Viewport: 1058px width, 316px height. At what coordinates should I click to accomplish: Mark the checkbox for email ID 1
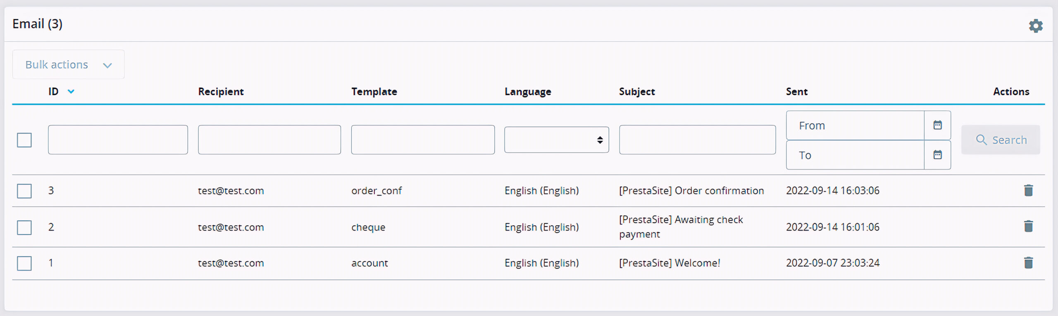(24, 263)
